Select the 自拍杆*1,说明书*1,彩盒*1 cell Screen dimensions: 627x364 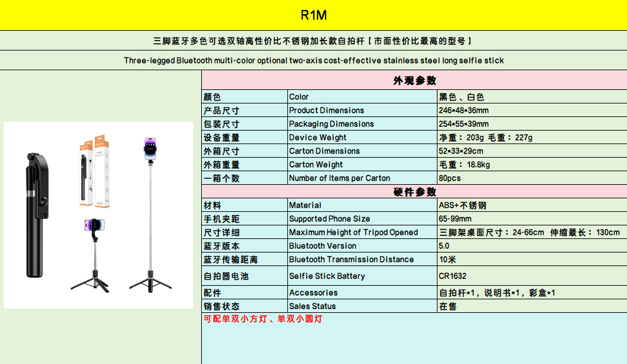(x=532, y=293)
